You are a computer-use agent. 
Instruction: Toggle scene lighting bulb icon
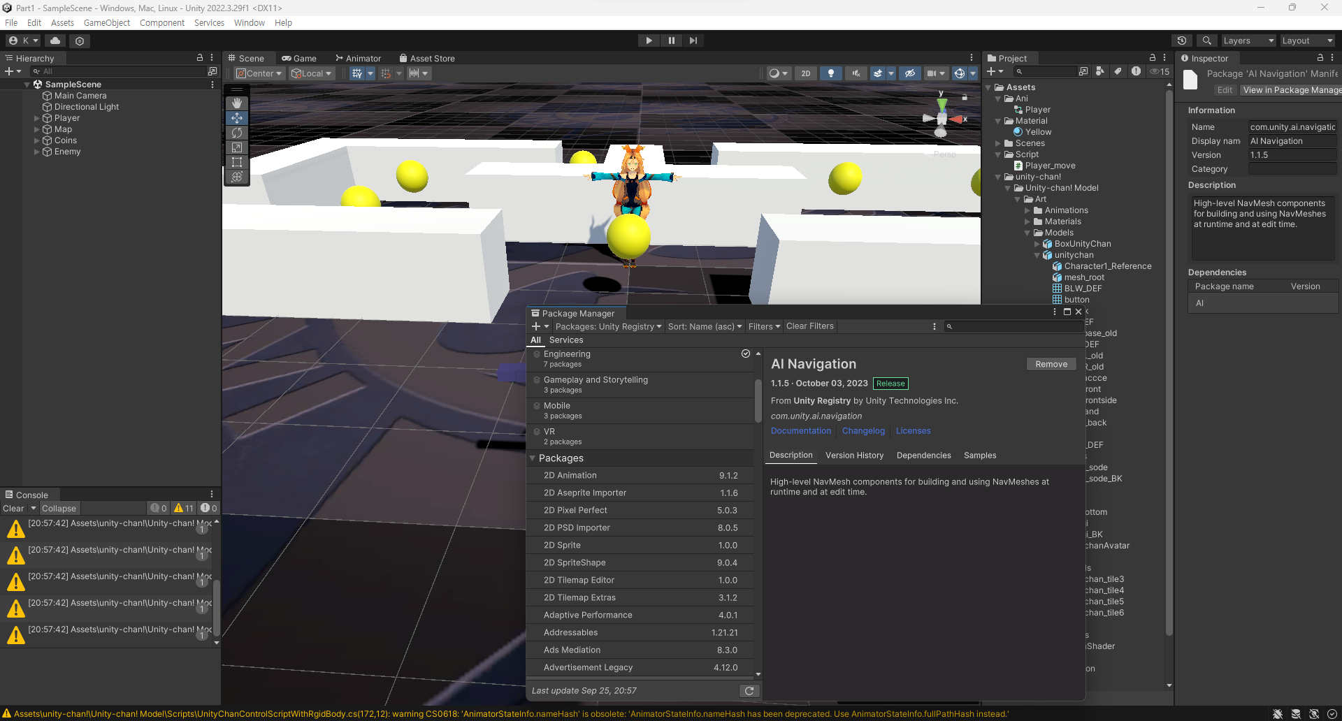click(x=831, y=73)
